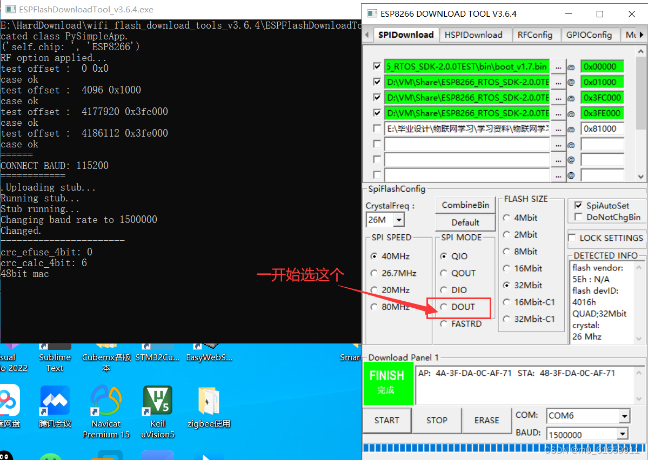The image size is (648, 460).
Task: Open the zigbee使用 folder icon
Action: coord(209,407)
